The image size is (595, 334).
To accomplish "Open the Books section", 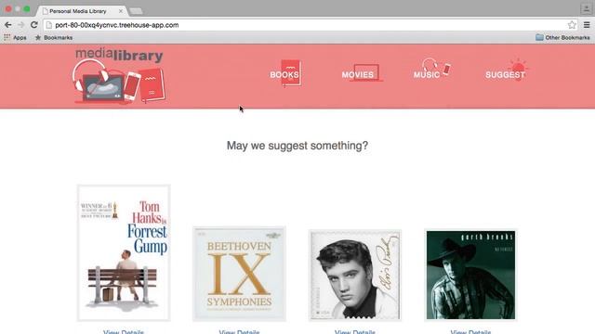I will pyautogui.click(x=285, y=74).
